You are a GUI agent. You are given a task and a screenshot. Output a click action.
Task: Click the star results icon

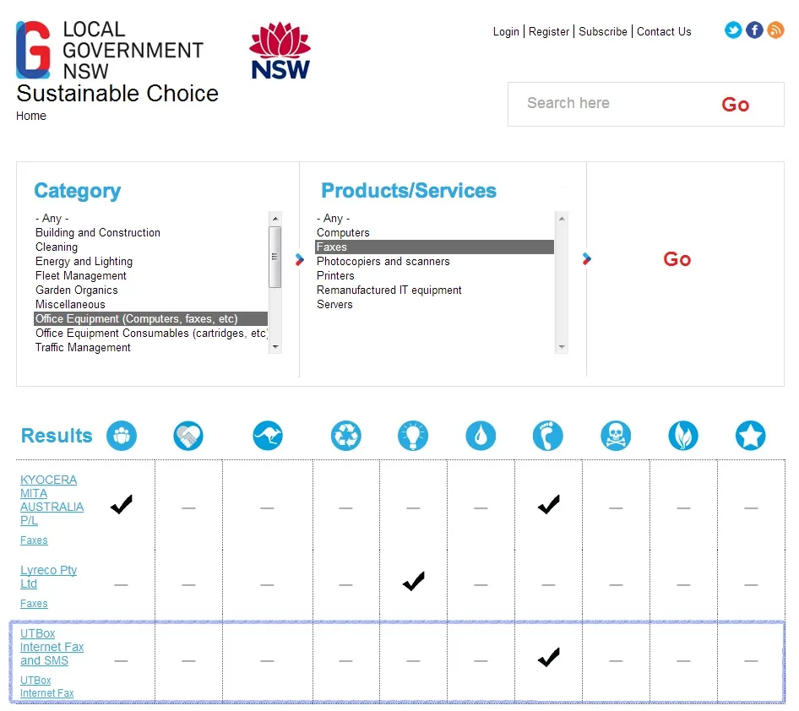(x=750, y=436)
